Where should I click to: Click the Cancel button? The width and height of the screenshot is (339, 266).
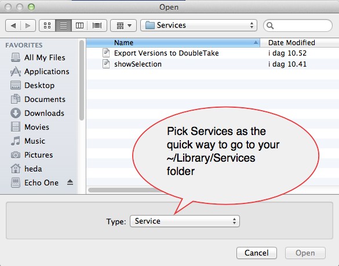[257, 253]
